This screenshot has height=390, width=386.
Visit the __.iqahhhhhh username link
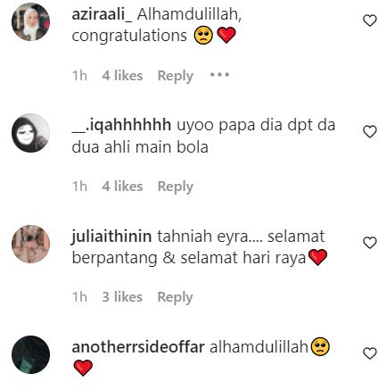[x=121, y=125]
